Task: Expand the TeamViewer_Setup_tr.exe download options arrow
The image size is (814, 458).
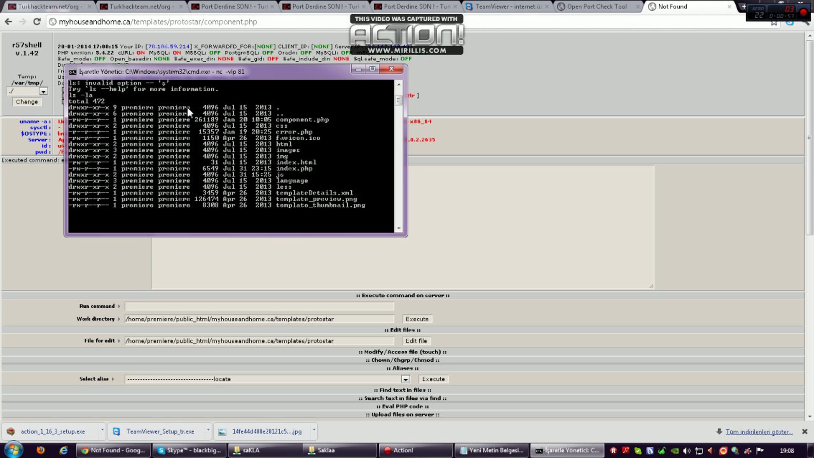Action: coord(208,430)
